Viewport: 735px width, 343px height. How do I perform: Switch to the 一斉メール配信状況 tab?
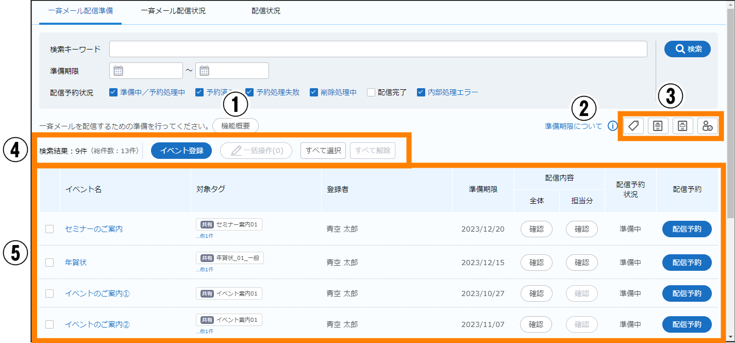pos(173,11)
